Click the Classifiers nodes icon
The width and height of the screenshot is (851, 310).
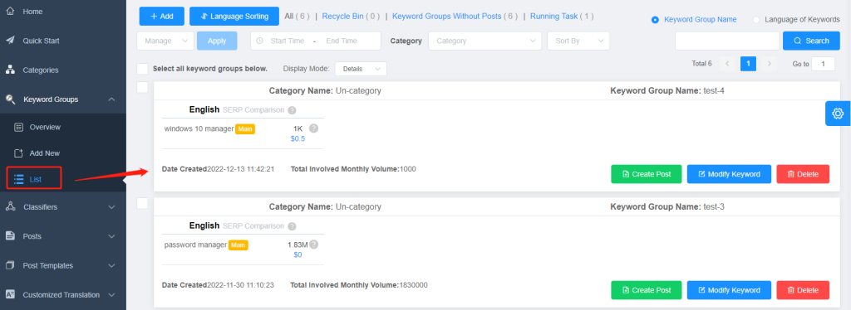(x=10, y=206)
